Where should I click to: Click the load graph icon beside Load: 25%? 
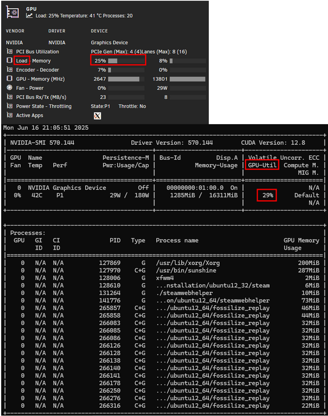29,16
